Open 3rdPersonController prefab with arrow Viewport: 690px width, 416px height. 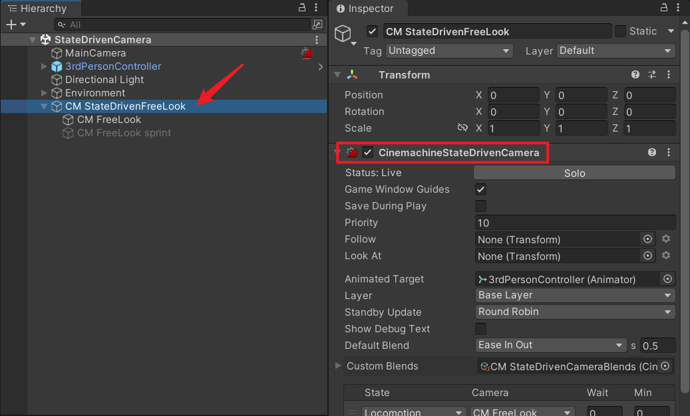pos(320,66)
